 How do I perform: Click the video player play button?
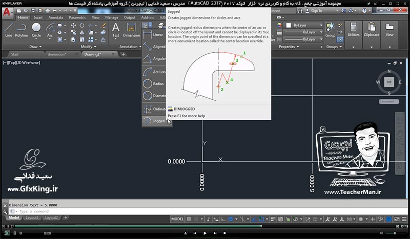point(204,233)
